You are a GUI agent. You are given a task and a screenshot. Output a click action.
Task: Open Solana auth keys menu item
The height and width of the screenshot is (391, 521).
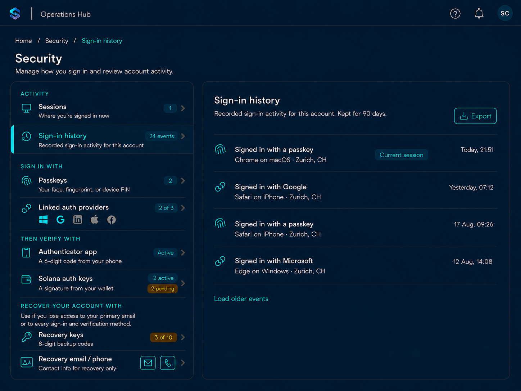click(x=103, y=283)
